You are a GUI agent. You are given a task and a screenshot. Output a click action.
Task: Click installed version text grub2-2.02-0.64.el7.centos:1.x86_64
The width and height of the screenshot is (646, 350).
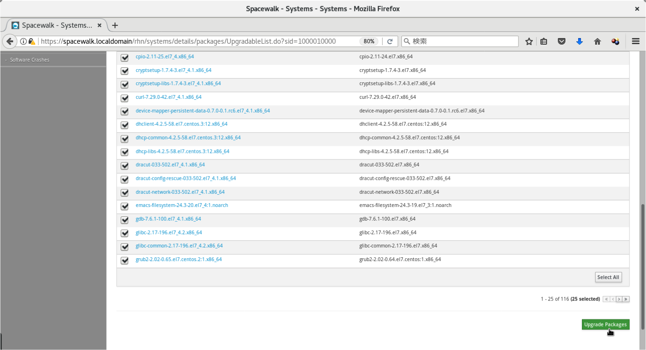point(400,259)
